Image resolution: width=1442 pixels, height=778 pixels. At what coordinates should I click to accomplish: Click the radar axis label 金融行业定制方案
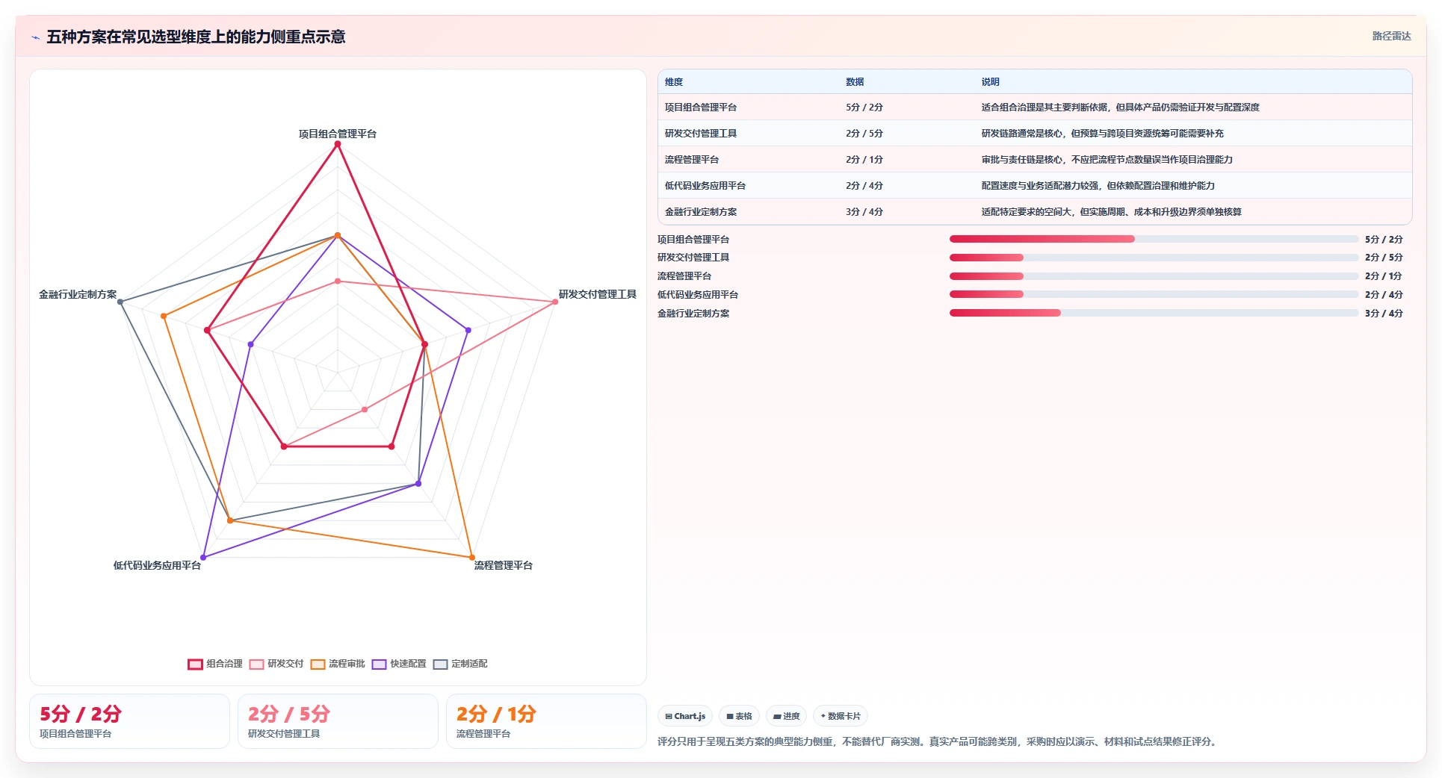78,295
